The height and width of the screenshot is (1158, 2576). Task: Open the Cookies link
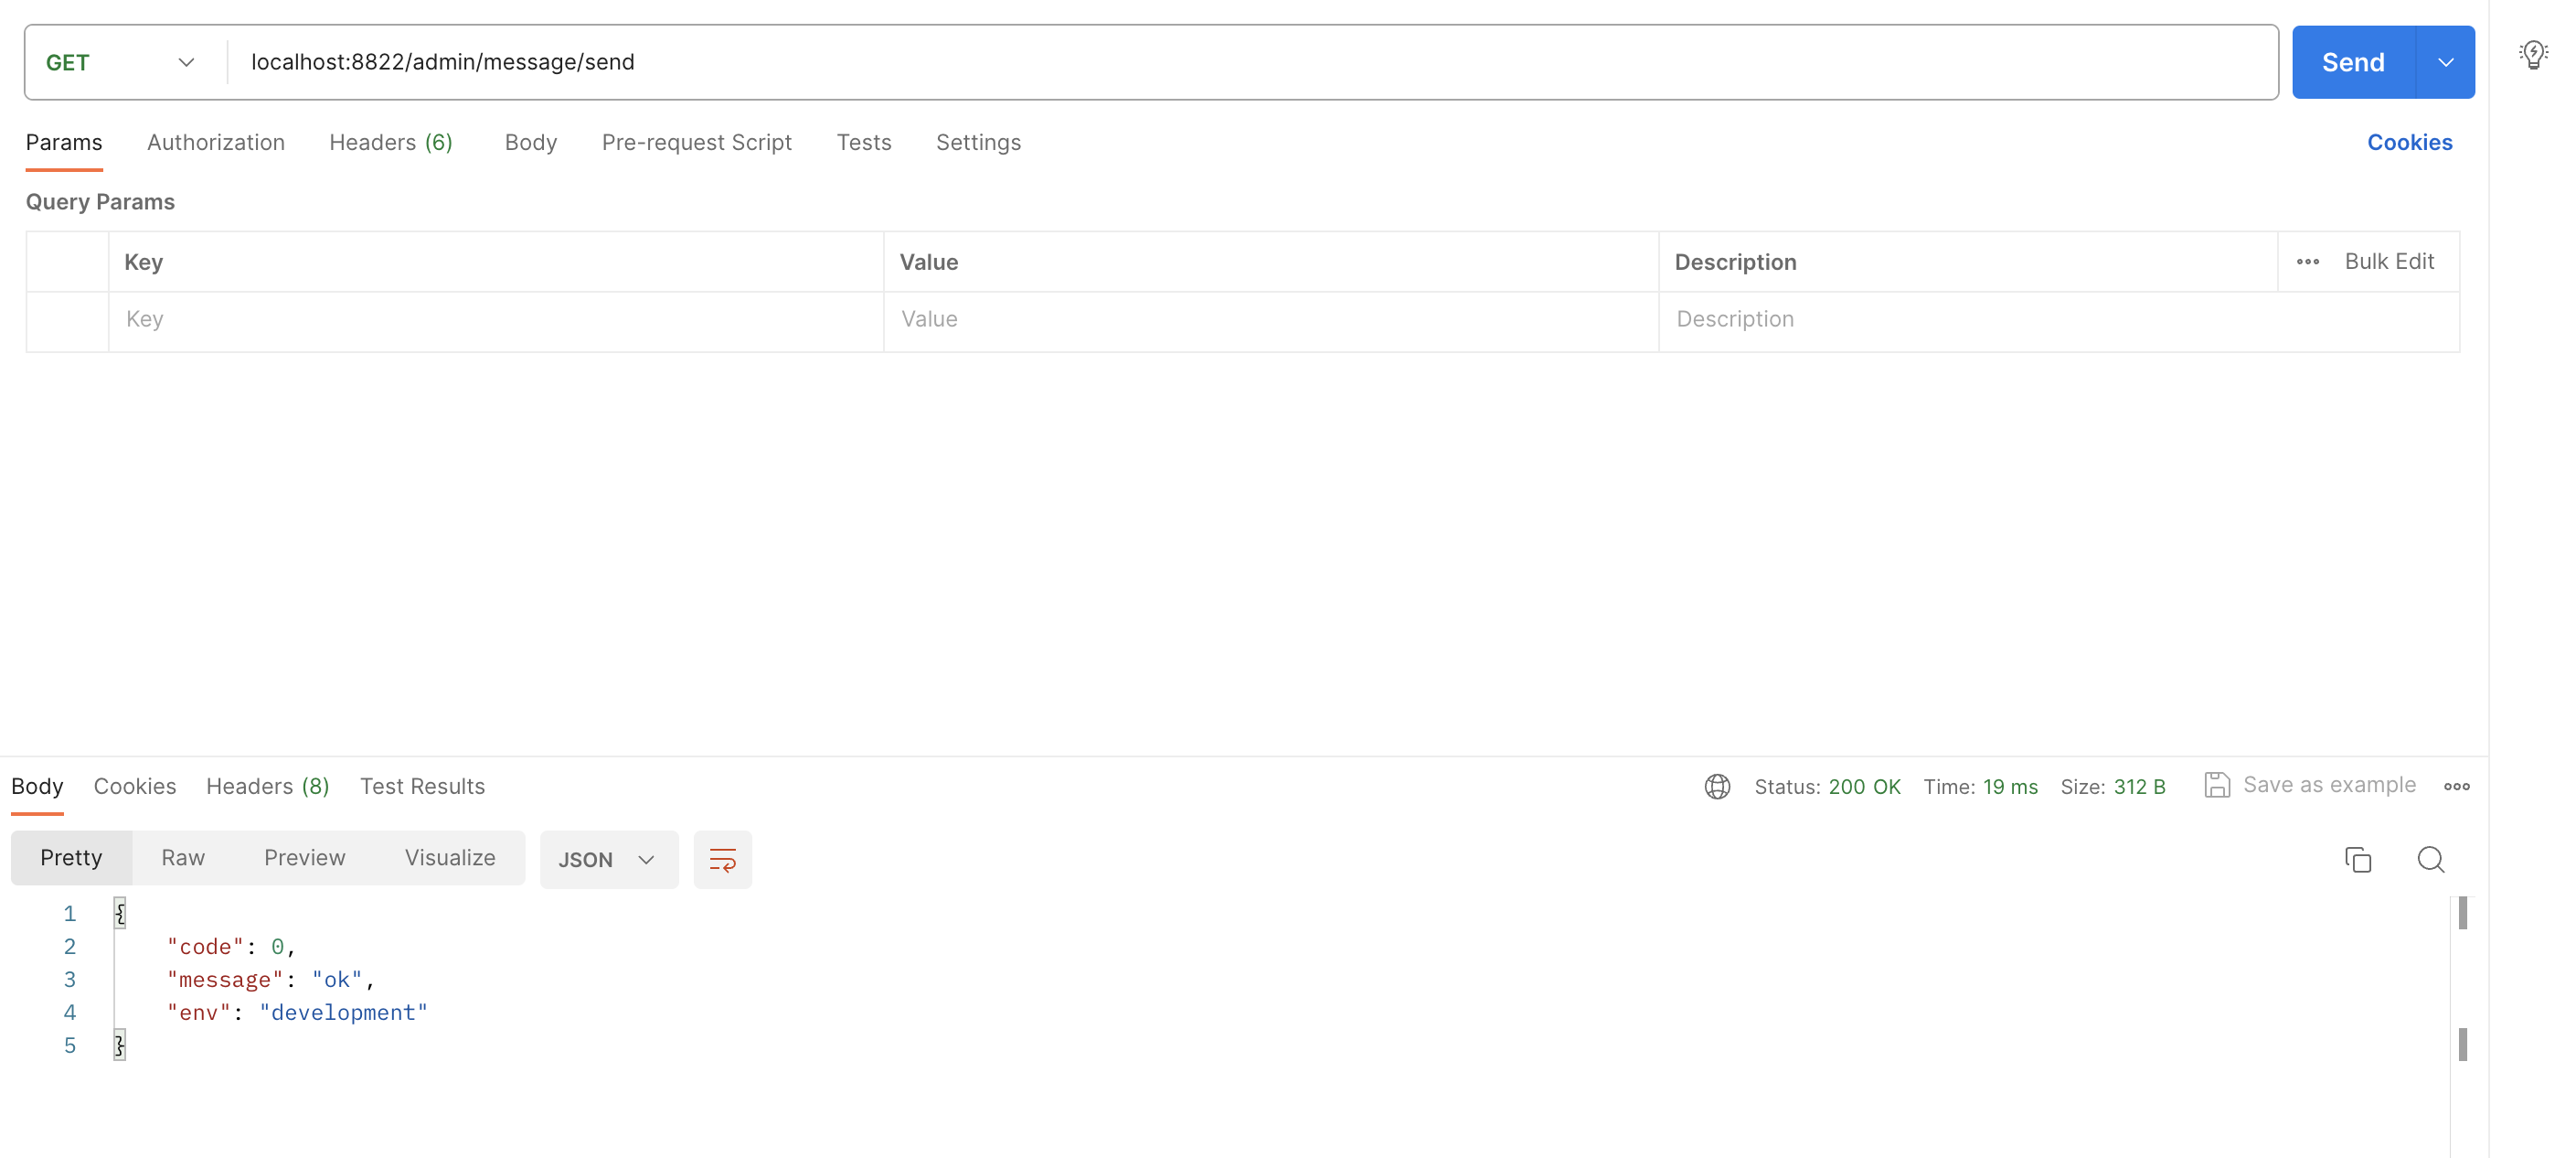coord(2409,142)
